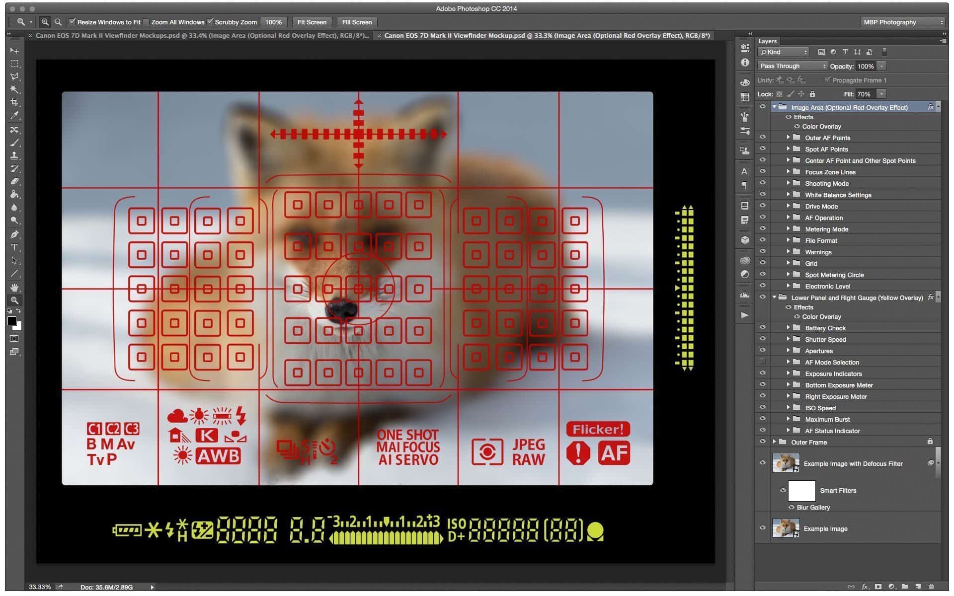Hide the Spot Metering Circle layer group

tap(763, 275)
